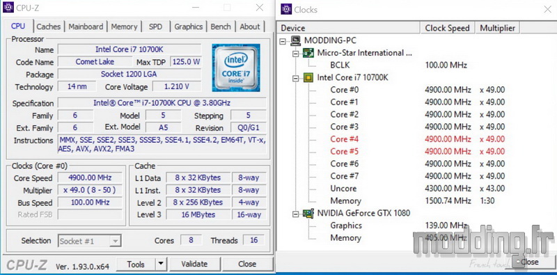Open the Bench tab

coord(221,26)
